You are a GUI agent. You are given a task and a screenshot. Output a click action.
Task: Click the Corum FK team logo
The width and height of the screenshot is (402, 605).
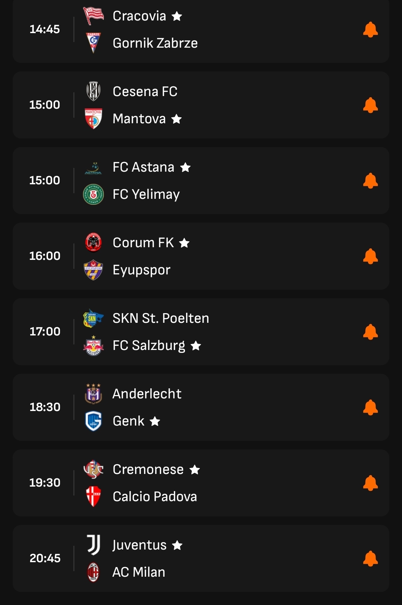pyautogui.click(x=93, y=243)
